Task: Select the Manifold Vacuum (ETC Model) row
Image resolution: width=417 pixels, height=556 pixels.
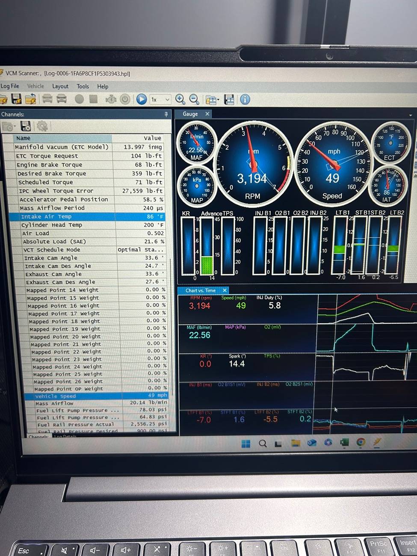Action: 89,147
